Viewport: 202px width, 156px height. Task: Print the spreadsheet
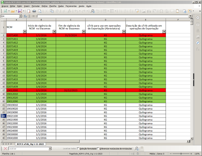pyautogui.click(x=34, y=11)
